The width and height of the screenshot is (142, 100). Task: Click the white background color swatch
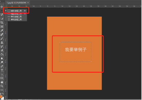[3, 98]
